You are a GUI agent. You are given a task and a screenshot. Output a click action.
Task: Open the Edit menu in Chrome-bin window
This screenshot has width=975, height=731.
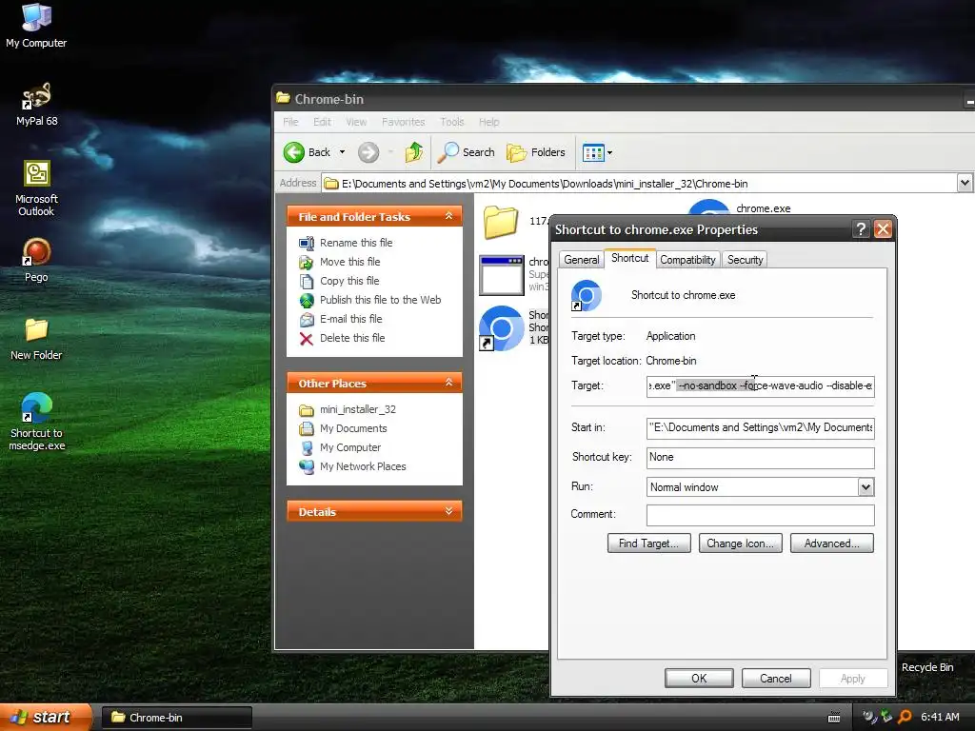click(322, 122)
